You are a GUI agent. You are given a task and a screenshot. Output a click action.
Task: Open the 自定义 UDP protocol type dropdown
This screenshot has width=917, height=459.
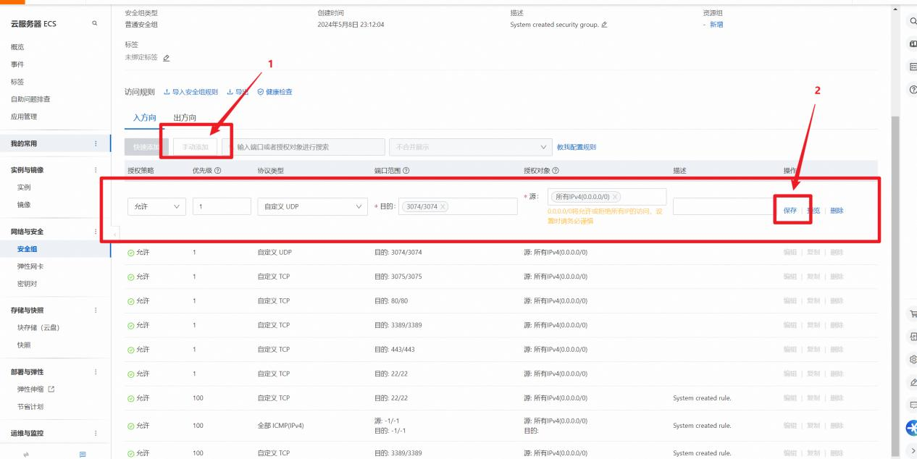click(313, 206)
